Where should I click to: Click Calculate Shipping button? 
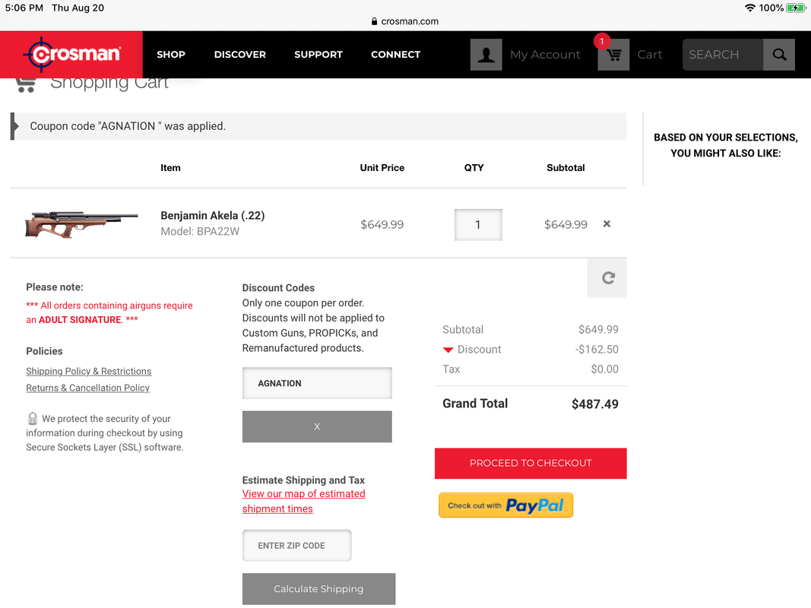point(318,589)
